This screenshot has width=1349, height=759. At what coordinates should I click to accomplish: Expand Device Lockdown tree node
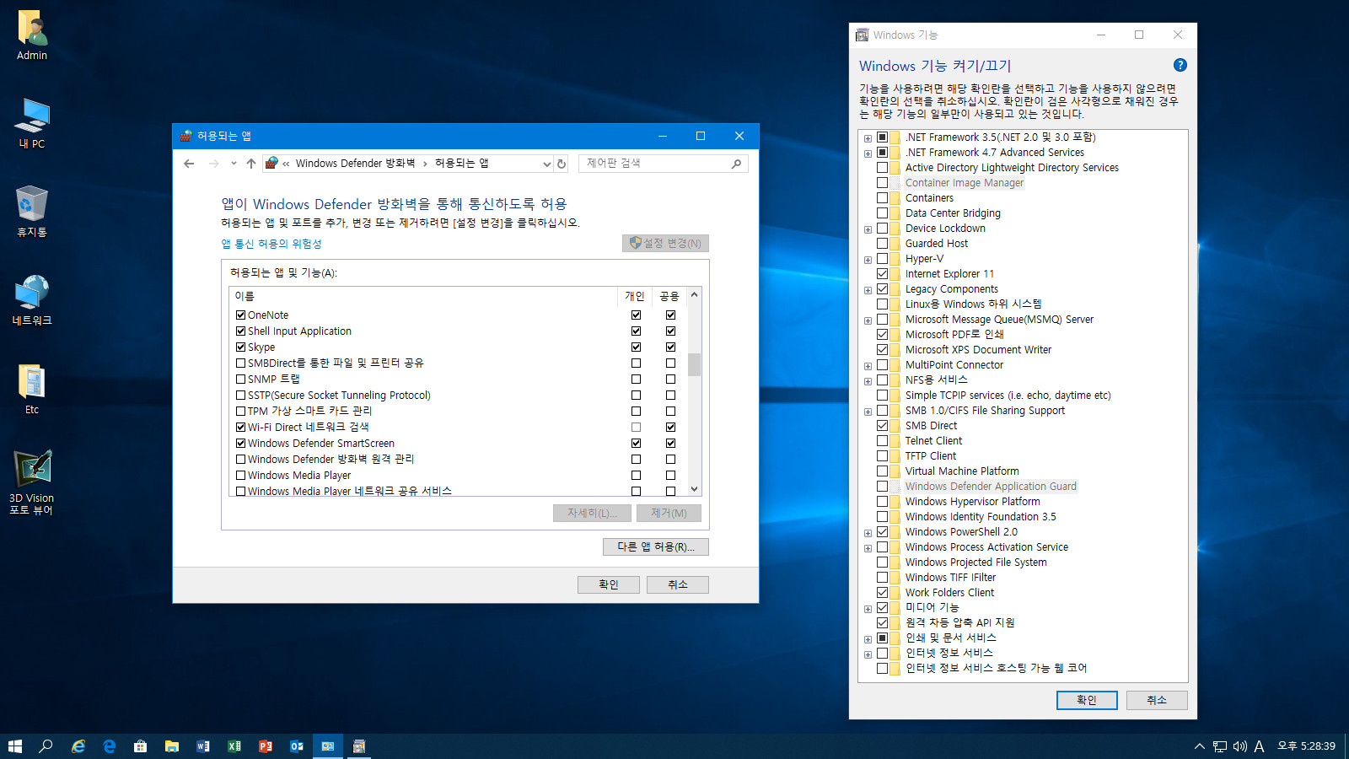point(868,229)
